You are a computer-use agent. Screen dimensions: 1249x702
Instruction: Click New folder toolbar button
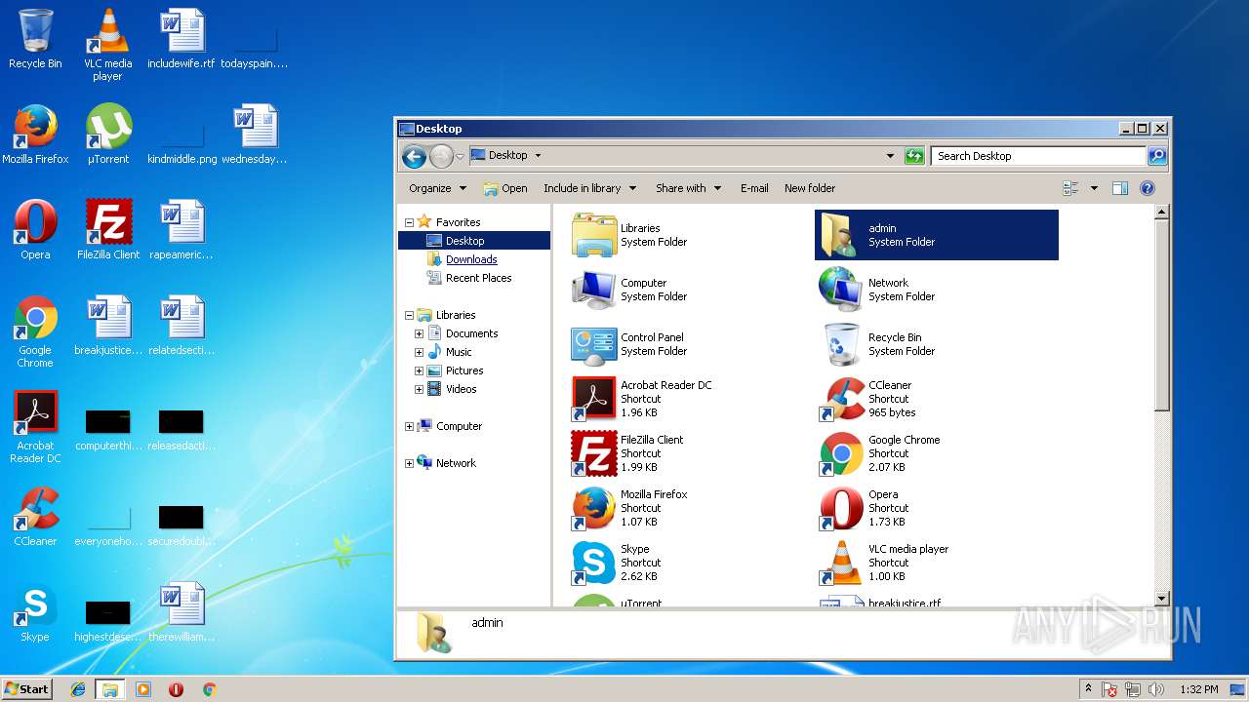810,188
